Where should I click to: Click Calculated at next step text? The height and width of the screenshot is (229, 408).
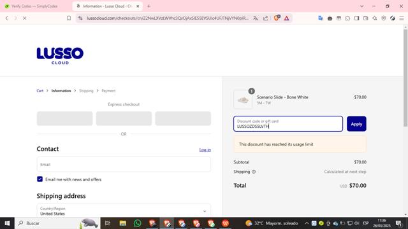pos(345,172)
